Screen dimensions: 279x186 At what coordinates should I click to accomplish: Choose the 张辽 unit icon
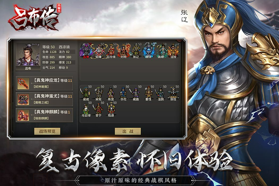136,51
